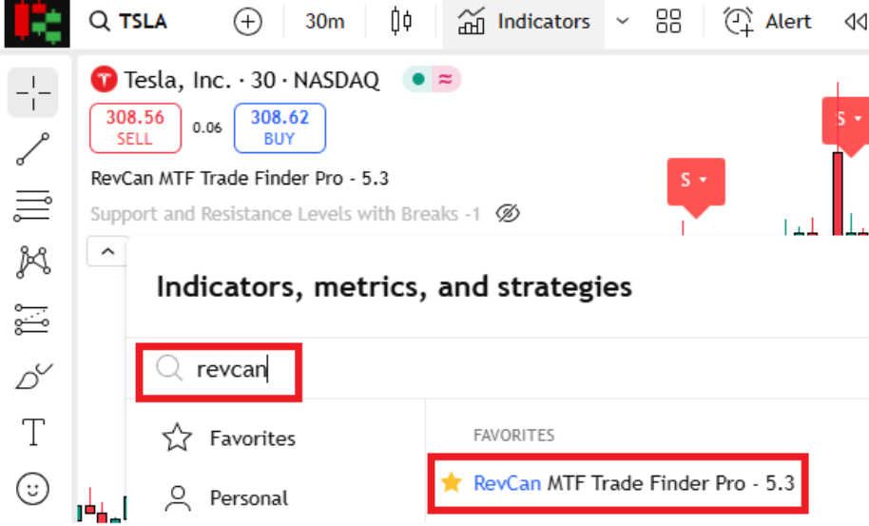
Task: Select the trend line drawing tool
Action: 33,149
